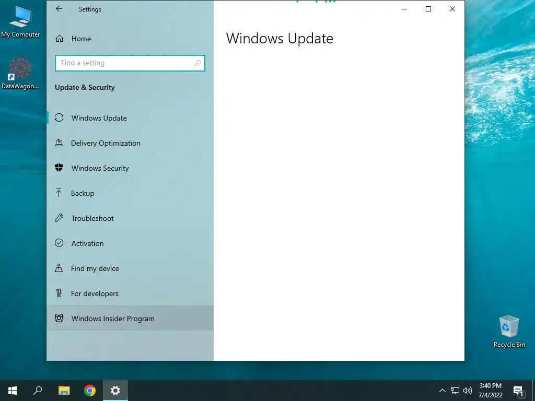Viewport: 535px width, 401px height.
Task: Open Delivery Optimization settings
Action: point(130,143)
